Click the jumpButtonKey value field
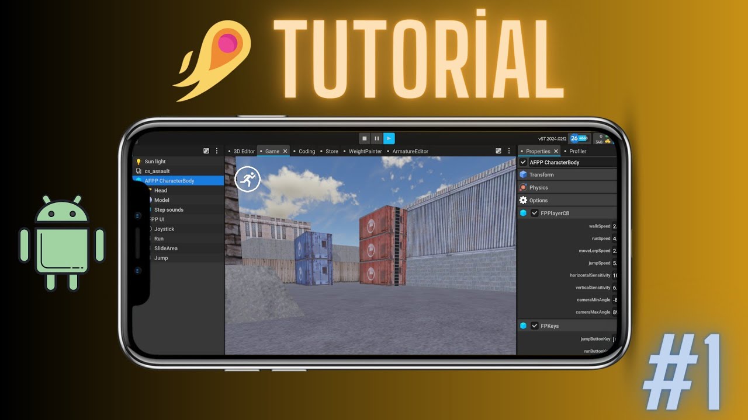This screenshot has width=748, height=420. pos(614,339)
